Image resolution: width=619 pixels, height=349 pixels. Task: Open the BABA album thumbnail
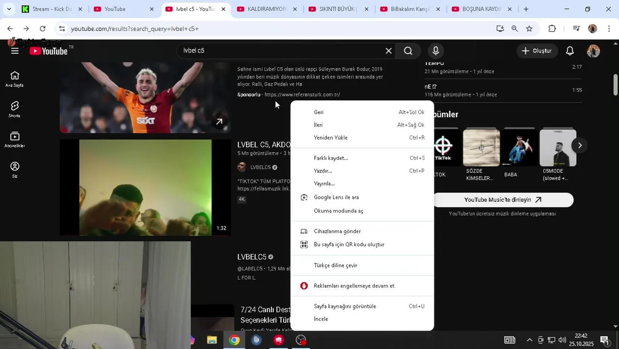(x=520, y=147)
